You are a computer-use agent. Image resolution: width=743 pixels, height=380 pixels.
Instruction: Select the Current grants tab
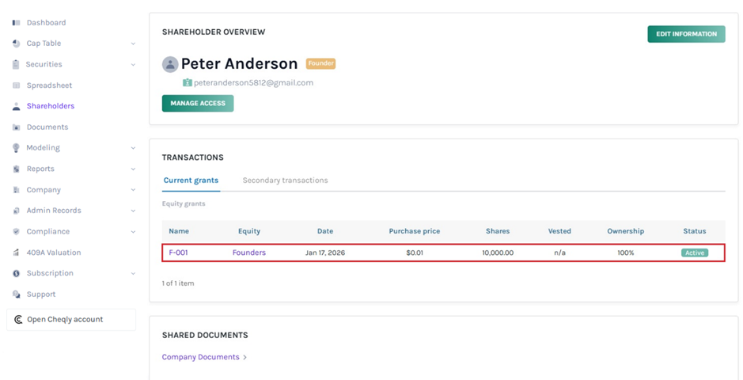coord(191,180)
